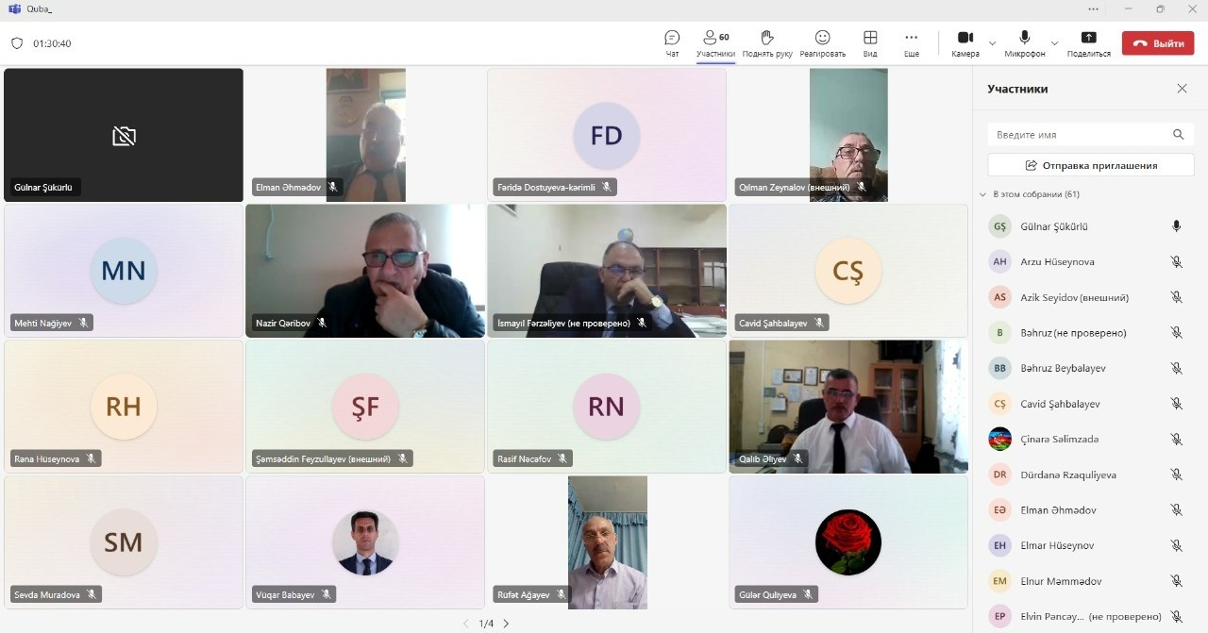Raise hand with Поднять руку icon
The height and width of the screenshot is (633, 1208).
[x=767, y=38]
